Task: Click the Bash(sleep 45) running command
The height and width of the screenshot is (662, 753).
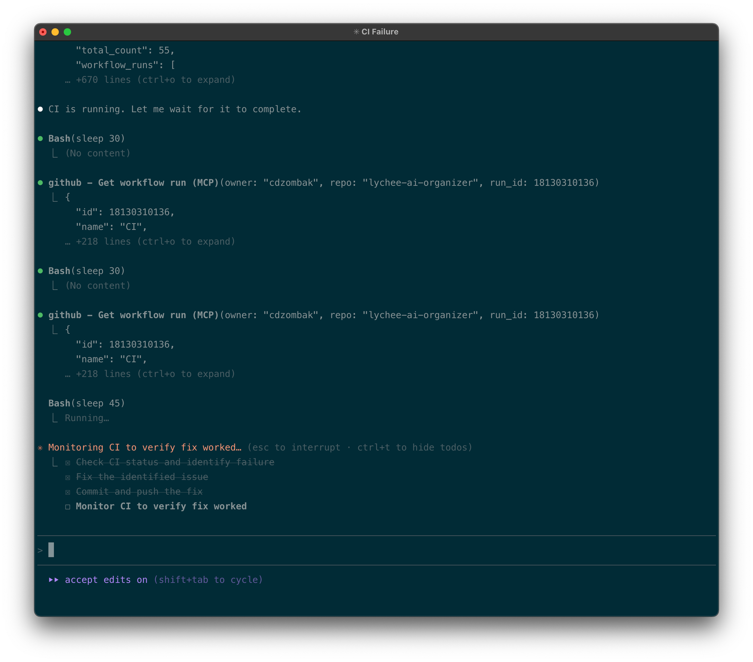Action: tap(87, 403)
